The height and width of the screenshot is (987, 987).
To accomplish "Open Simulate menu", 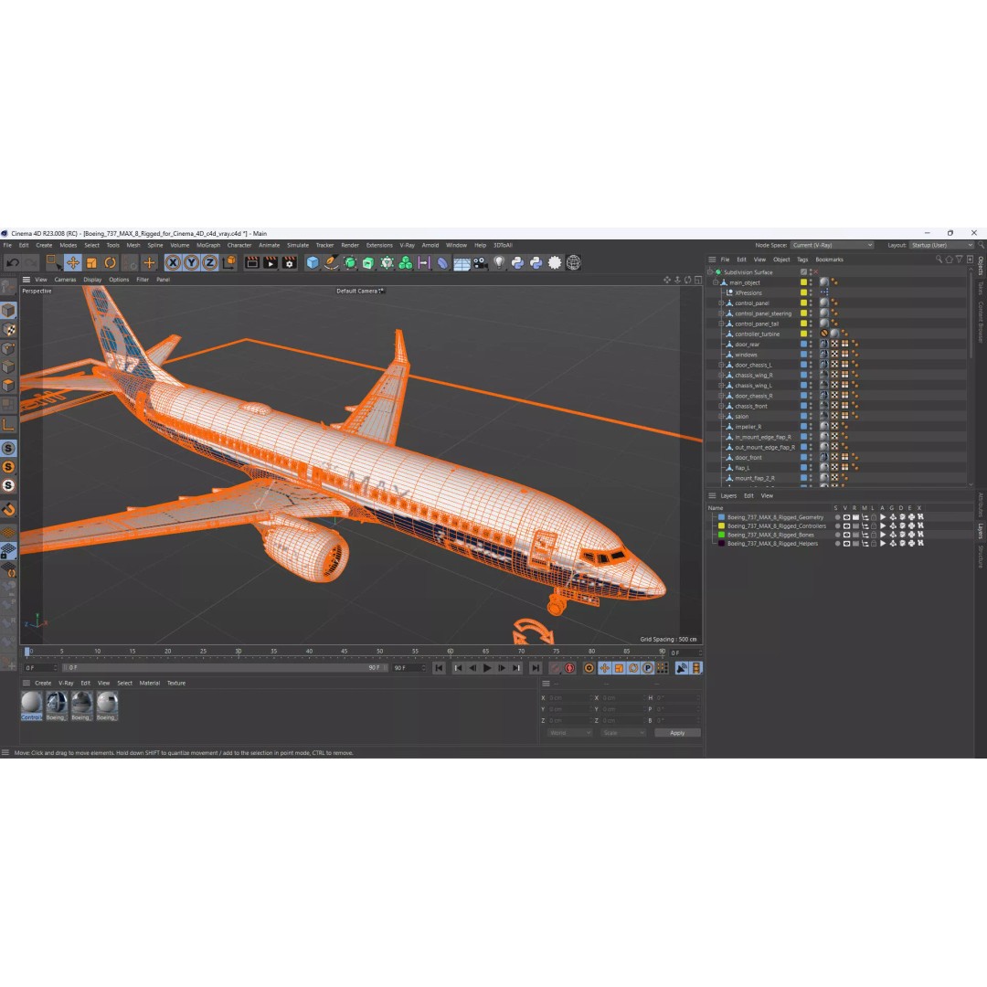I will point(298,246).
